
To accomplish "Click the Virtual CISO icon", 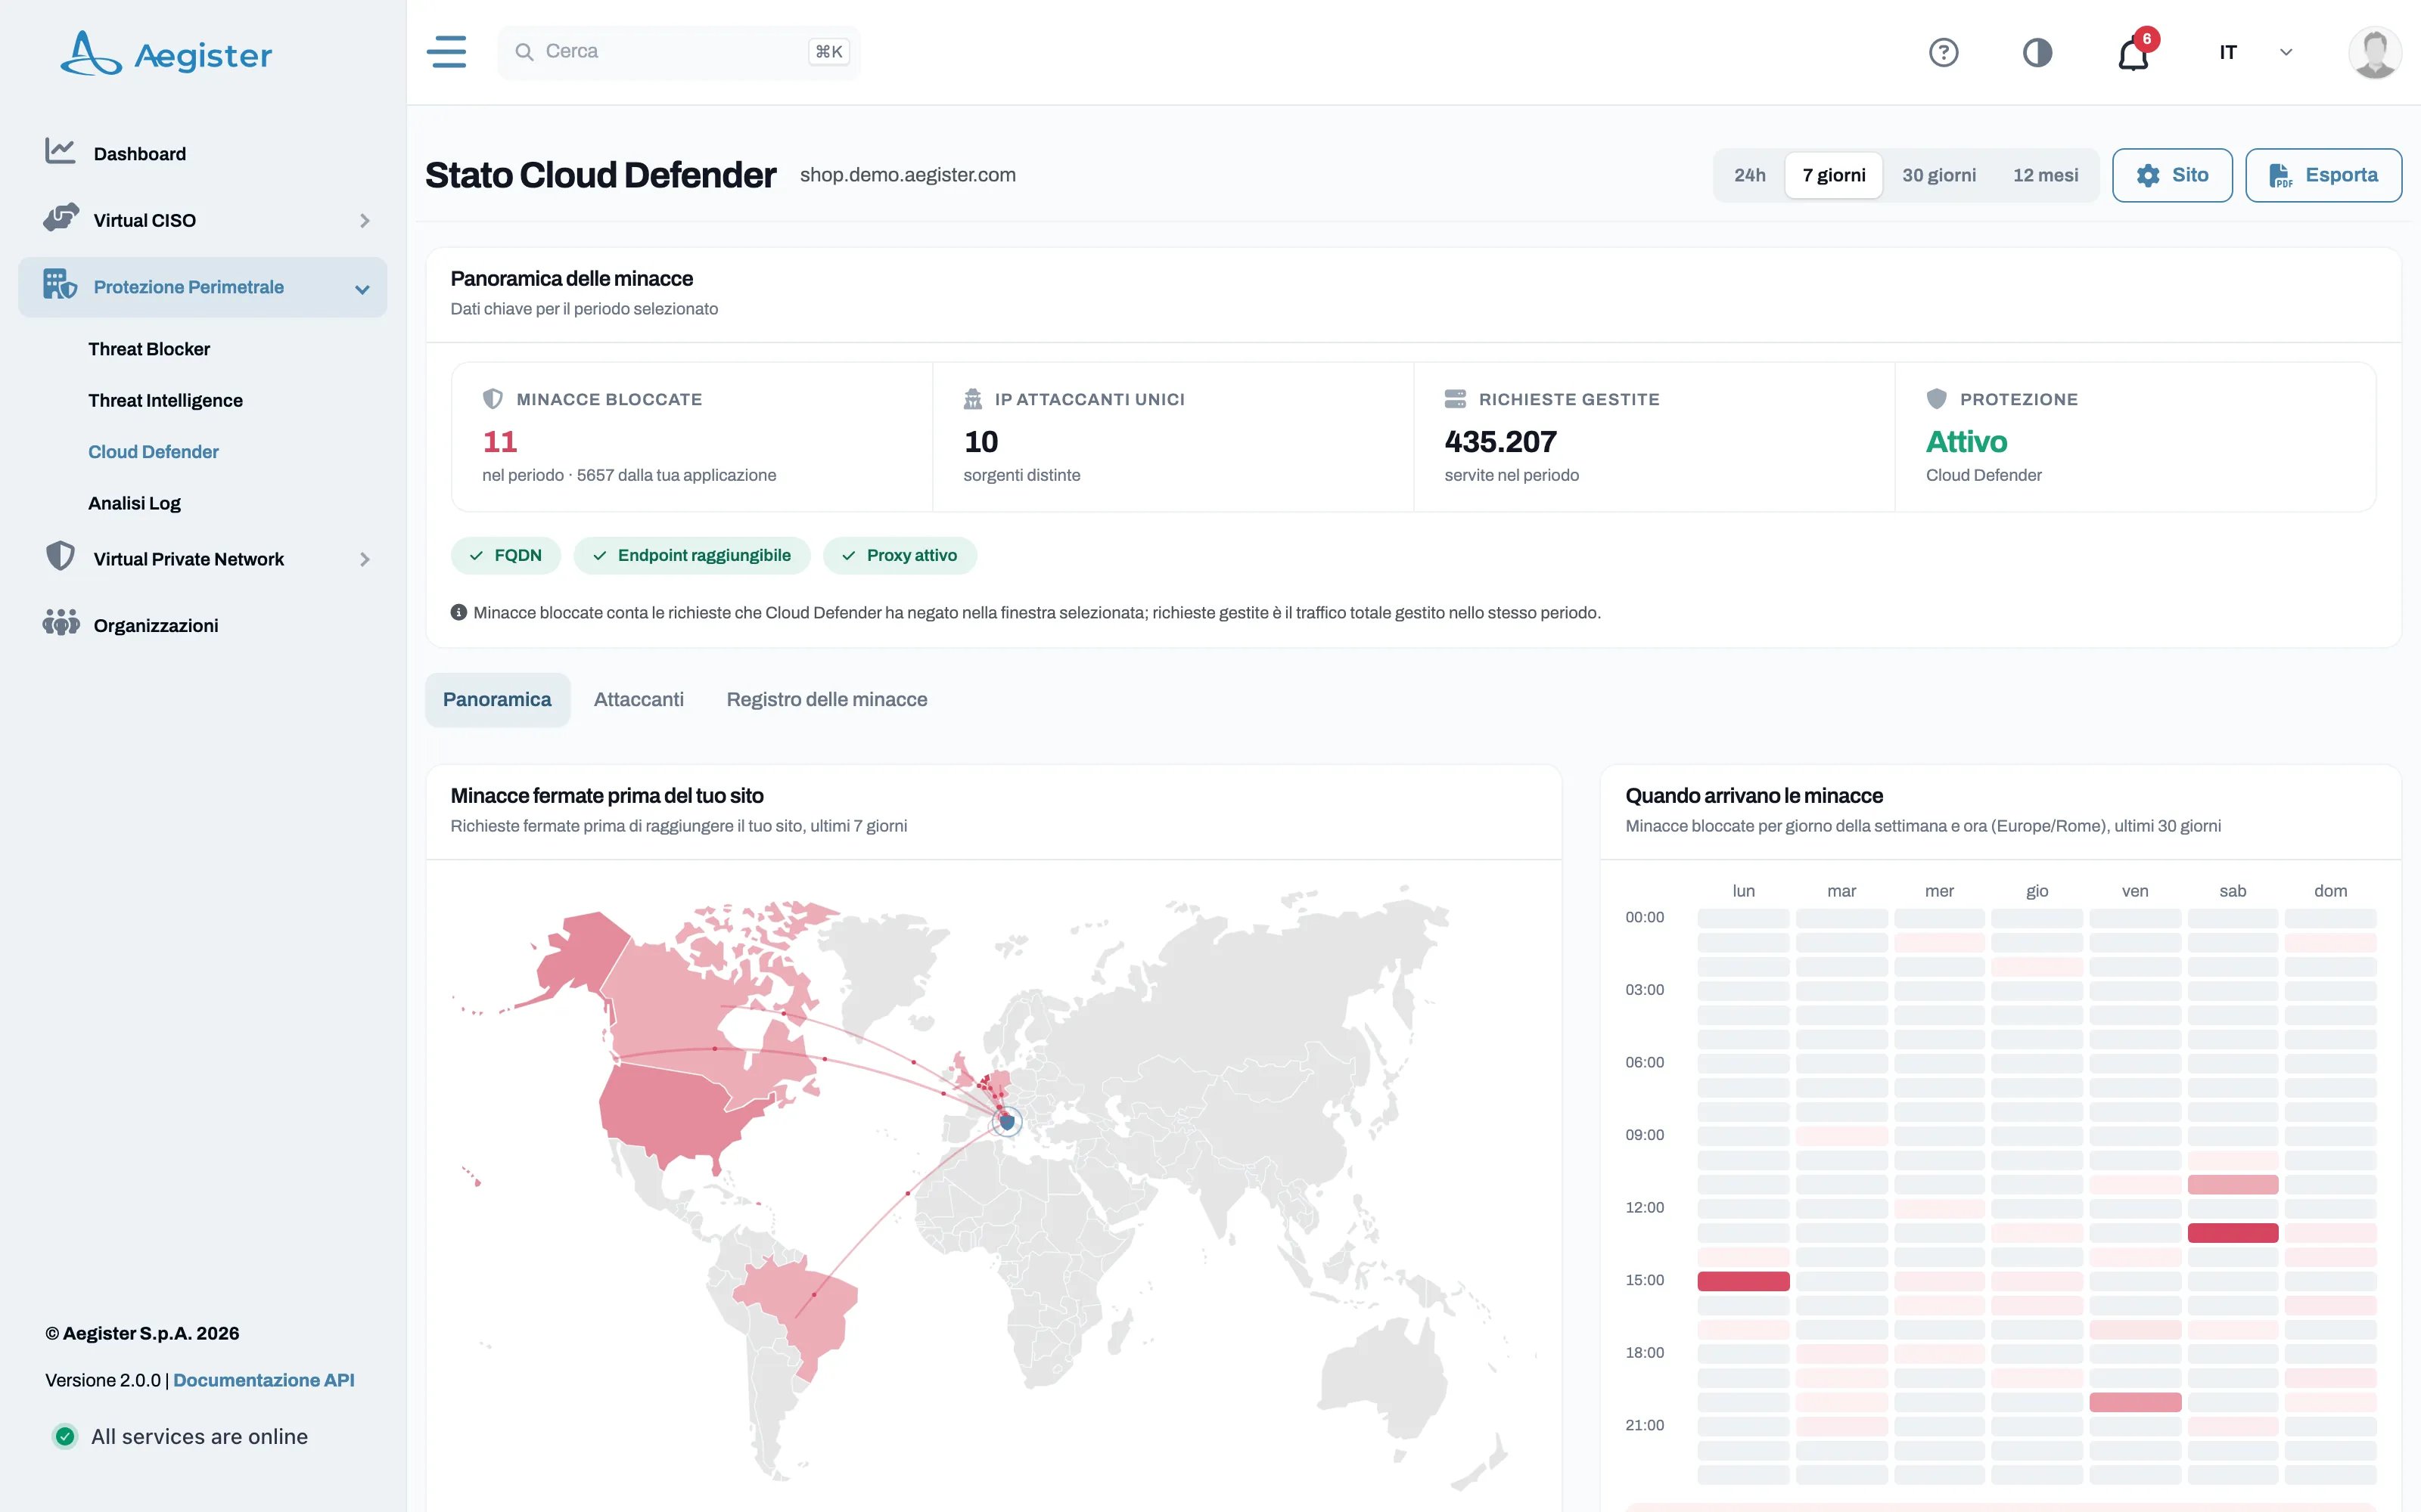I will coord(61,218).
